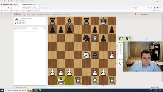Open the ОБУЧЕНИЕ site menu

pos(40,14)
